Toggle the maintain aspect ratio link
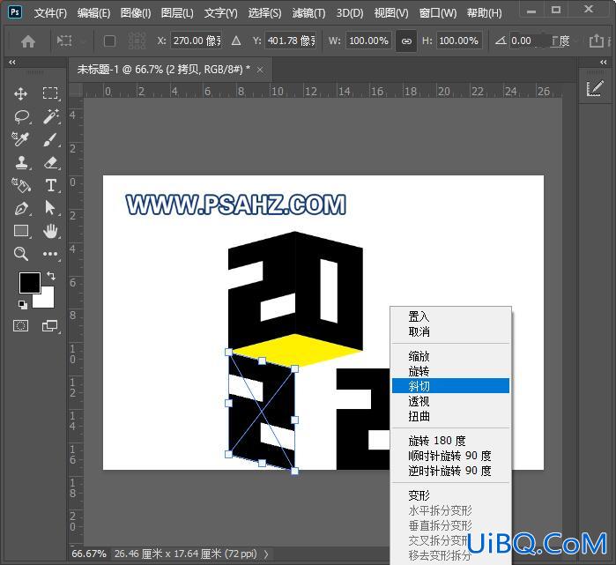The height and width of the screenshot is (565, 616). pyautogui.click(x=406, y=41)
